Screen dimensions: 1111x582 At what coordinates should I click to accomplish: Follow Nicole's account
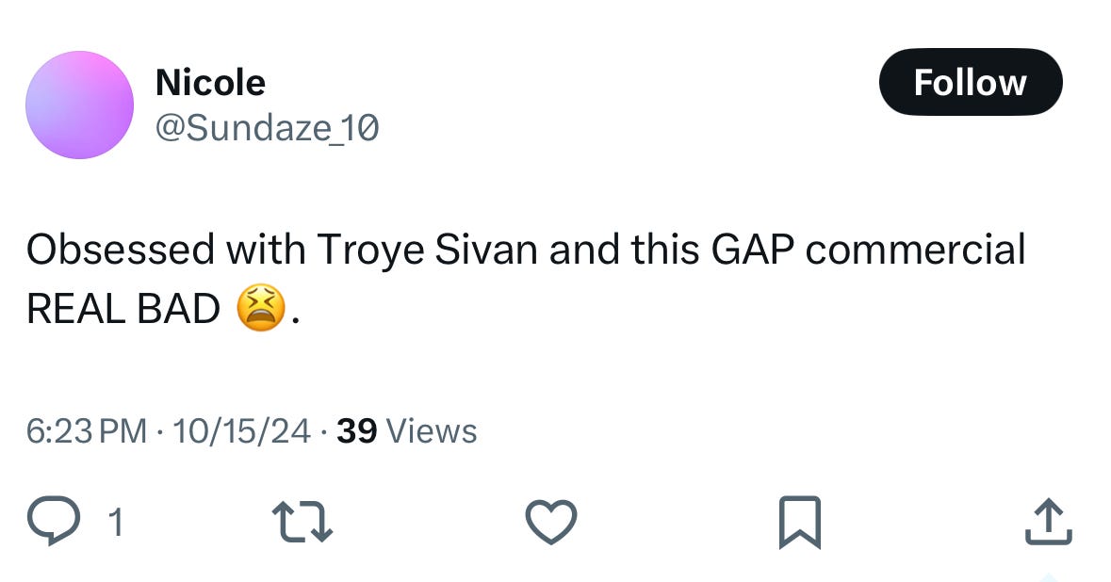(x=970, y=82)
